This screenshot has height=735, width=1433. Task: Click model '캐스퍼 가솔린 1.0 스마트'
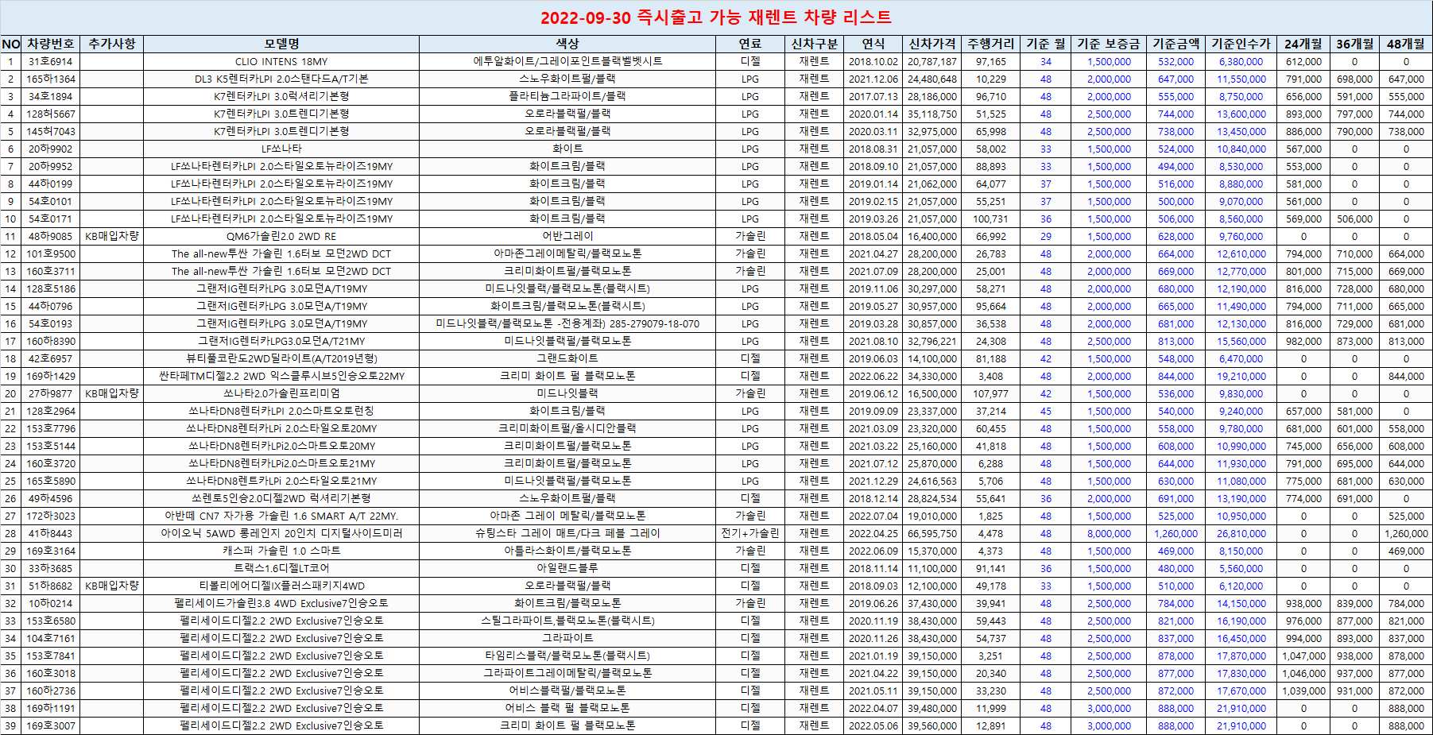pos(281,551)
